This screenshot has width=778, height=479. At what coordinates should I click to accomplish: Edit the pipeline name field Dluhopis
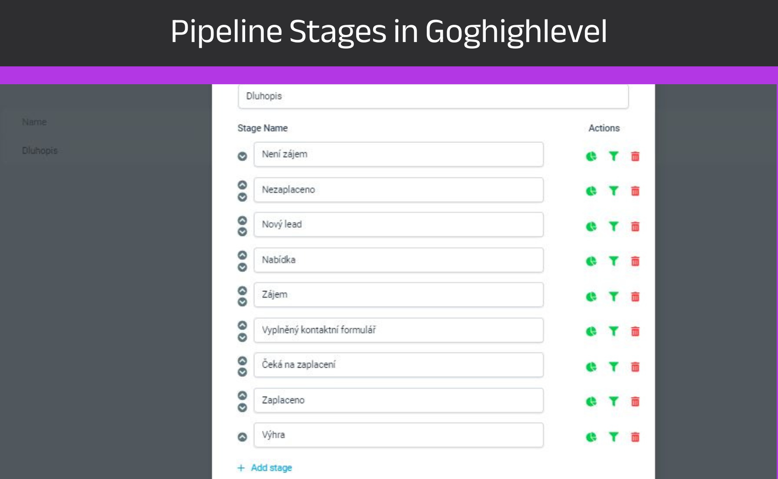pyautogui.click(x=433, y=96)
